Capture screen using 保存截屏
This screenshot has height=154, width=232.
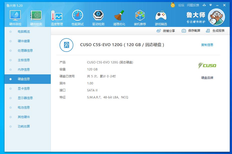(x=192, y=30)
